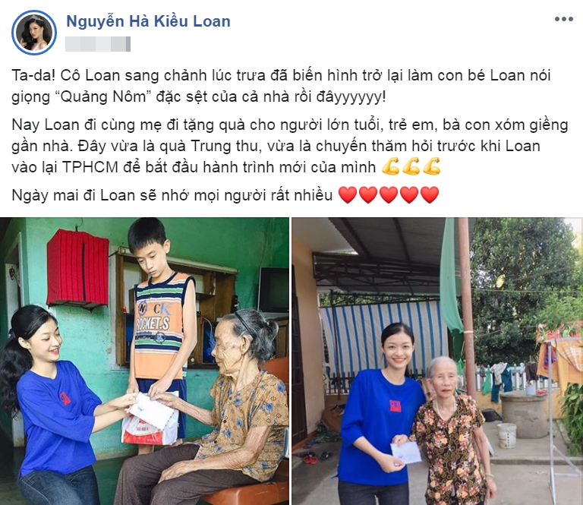Click the last flexed bicep emoji

[432, 166]
